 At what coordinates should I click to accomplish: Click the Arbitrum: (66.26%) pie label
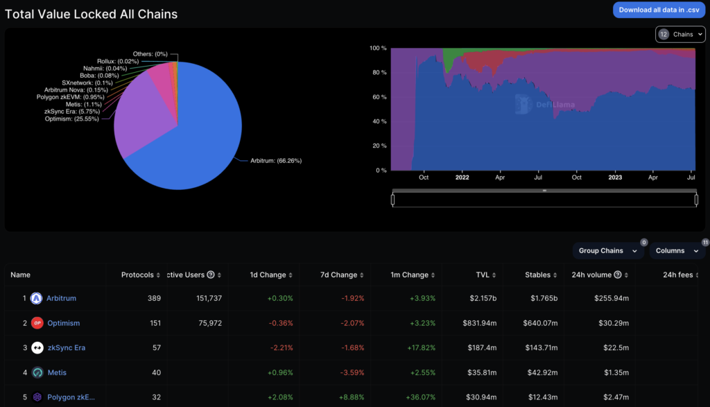[x=276, y=161]
